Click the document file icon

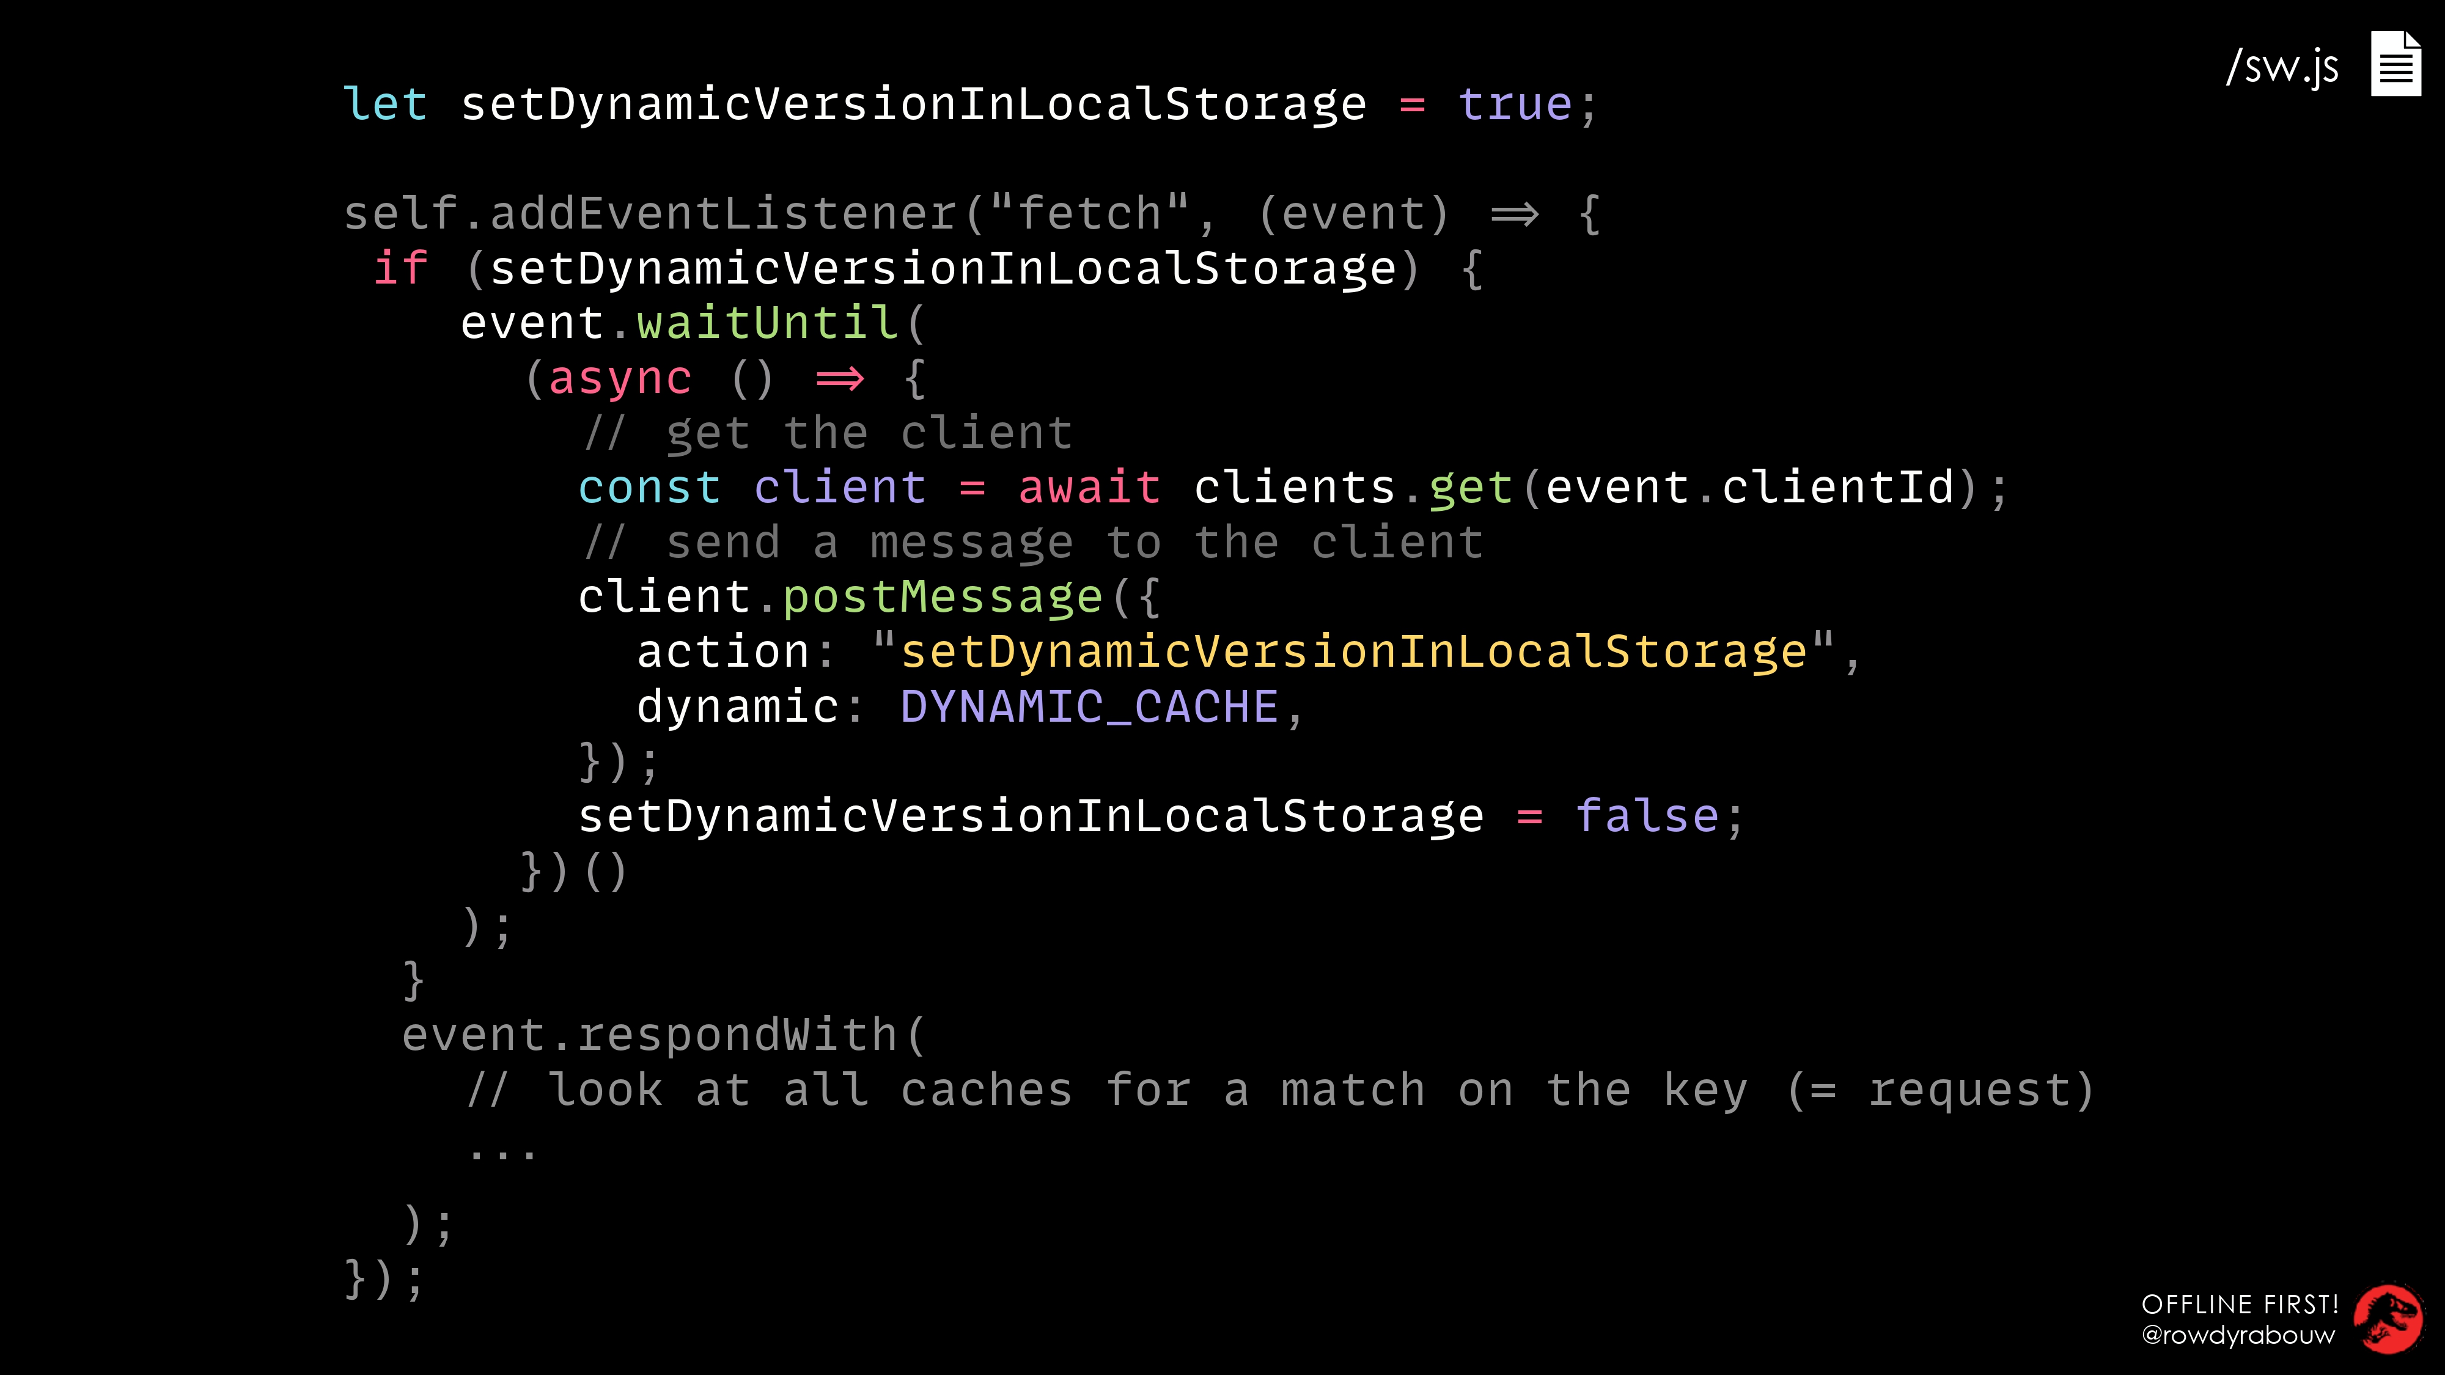(x=2395, y=64)
